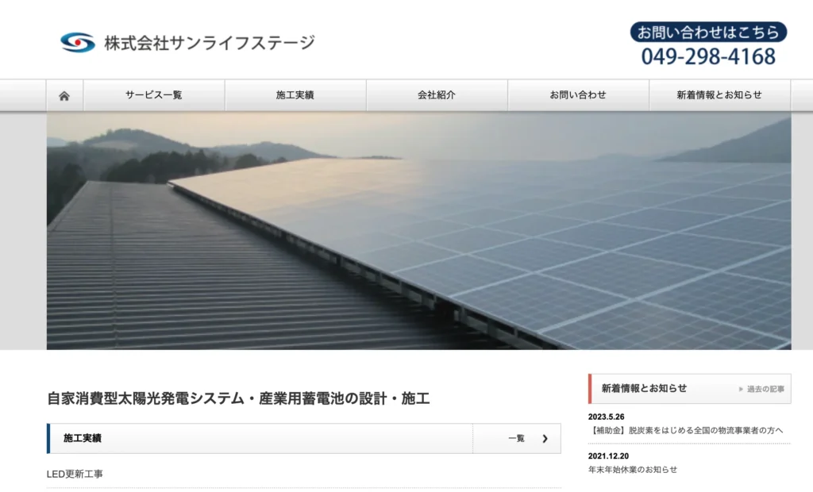Viewport: 813px width, 492px height.
Task: Click the small arrow before 過去の記事
Action: click(741, 389)
